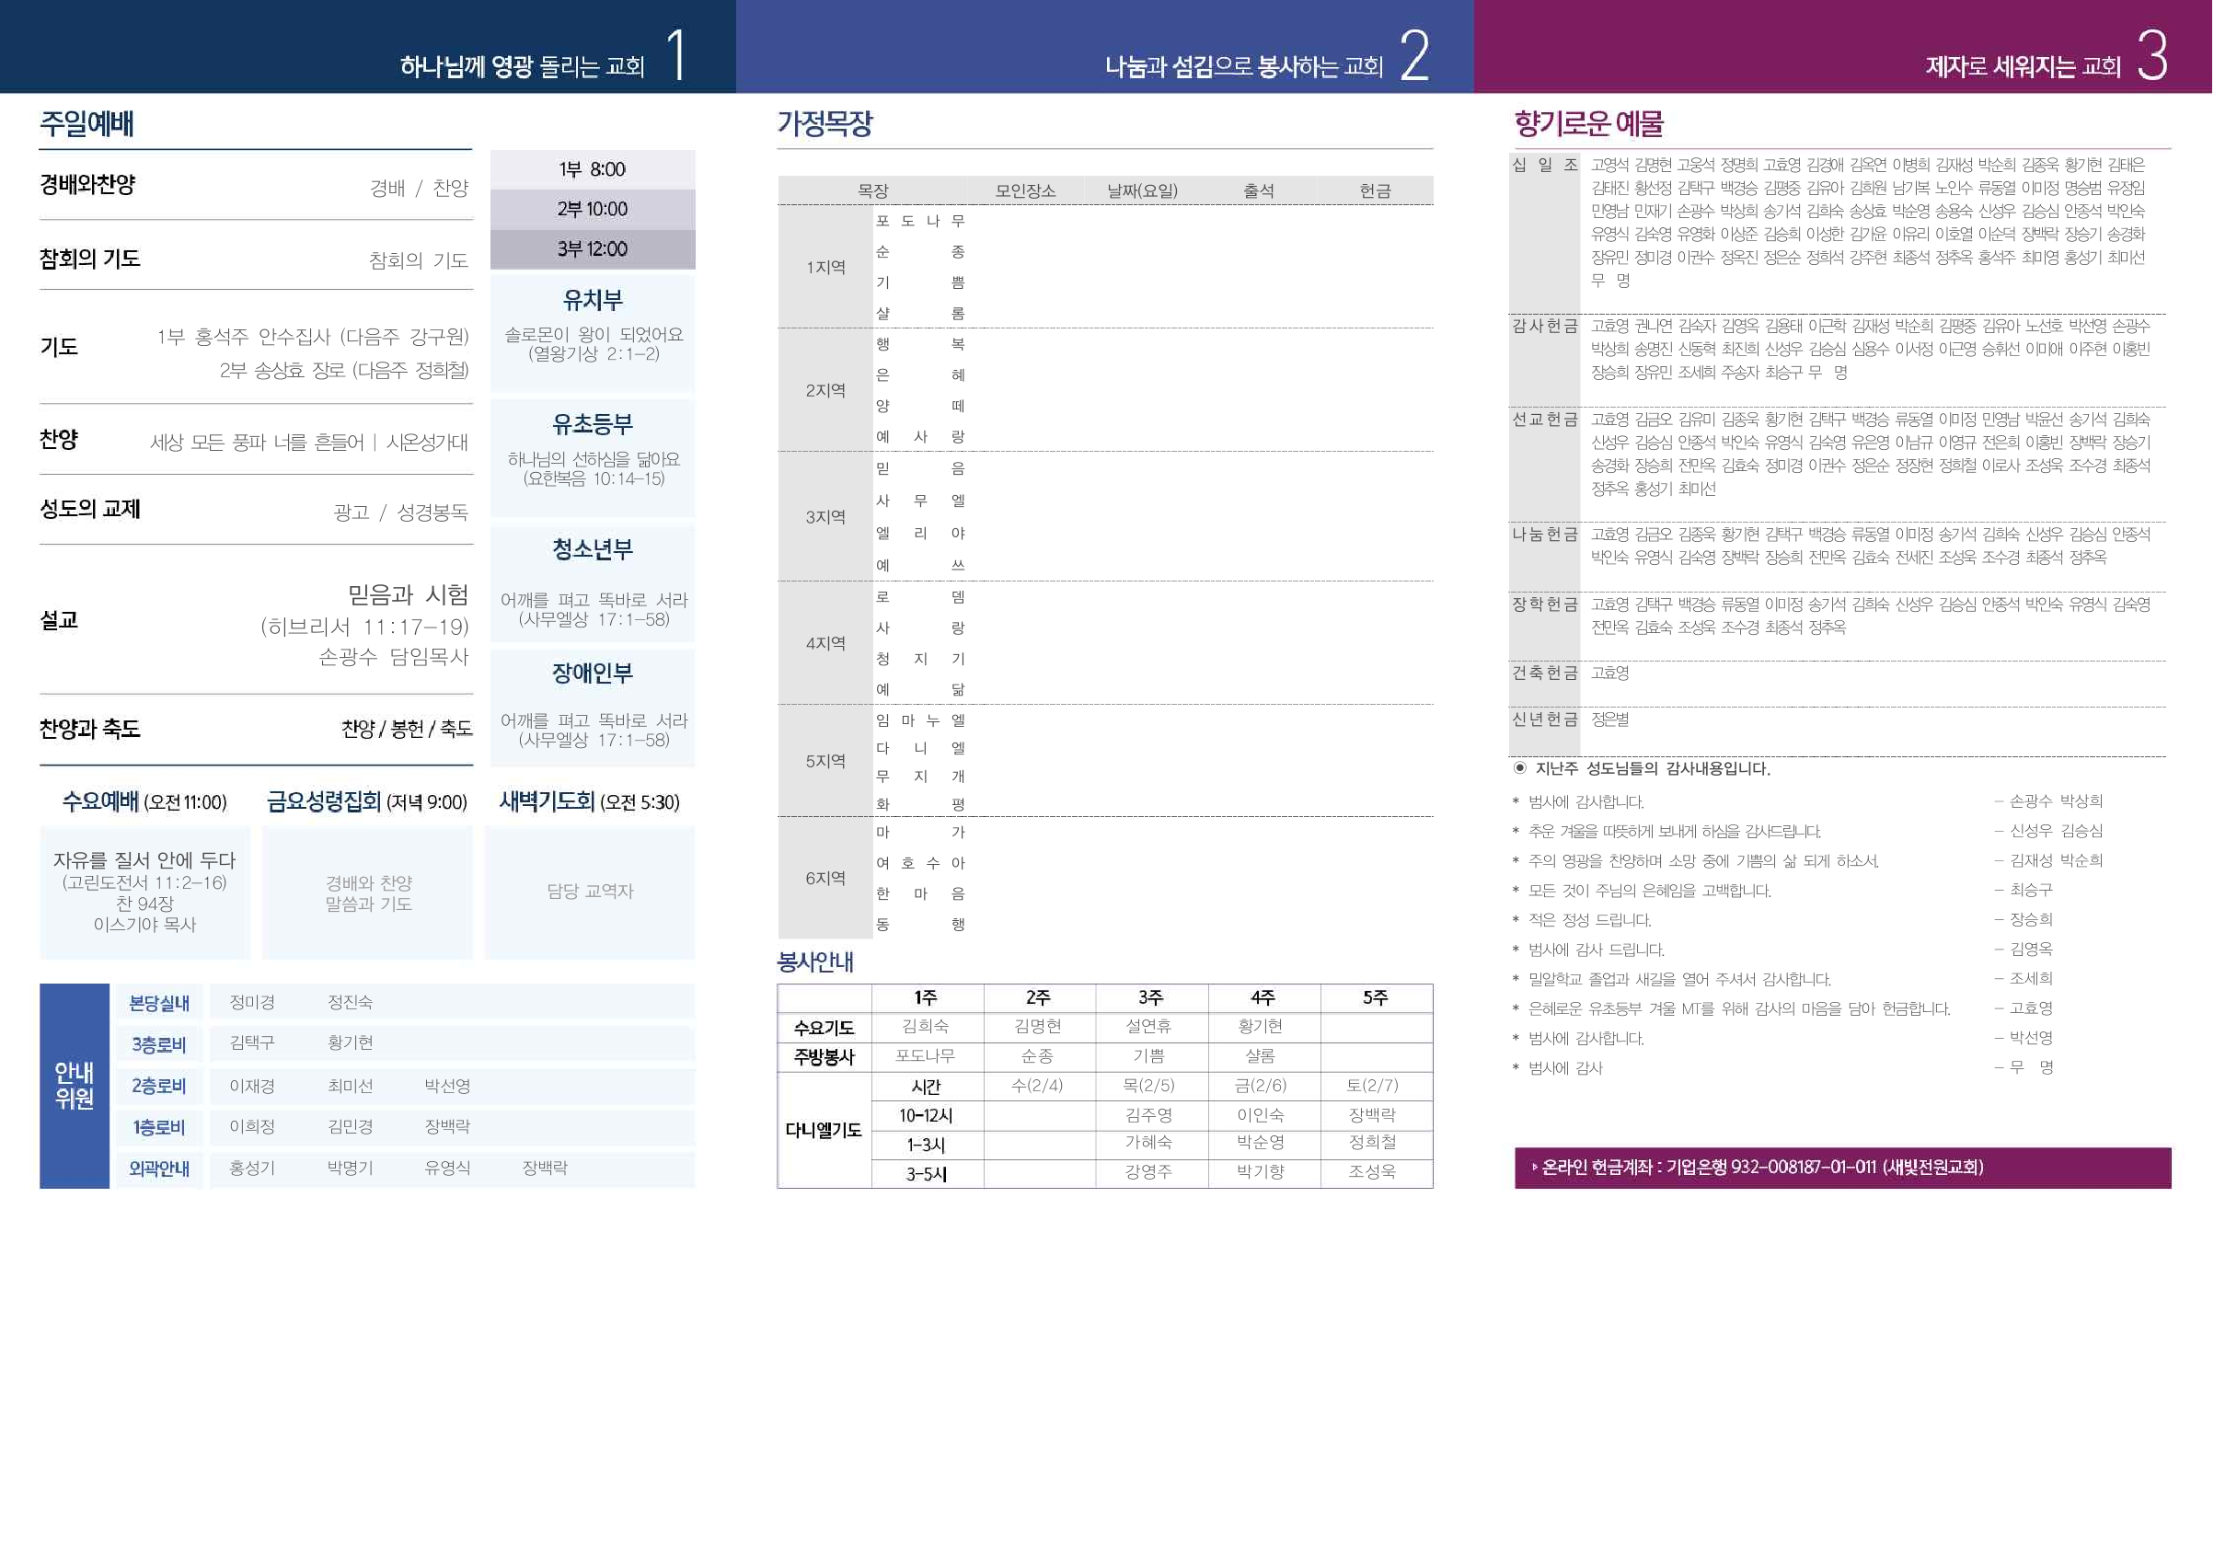Select the 새벽기도회 오전 5:30 header
This screenshot has width=2214, height=1566.
(x=590, y=802)
